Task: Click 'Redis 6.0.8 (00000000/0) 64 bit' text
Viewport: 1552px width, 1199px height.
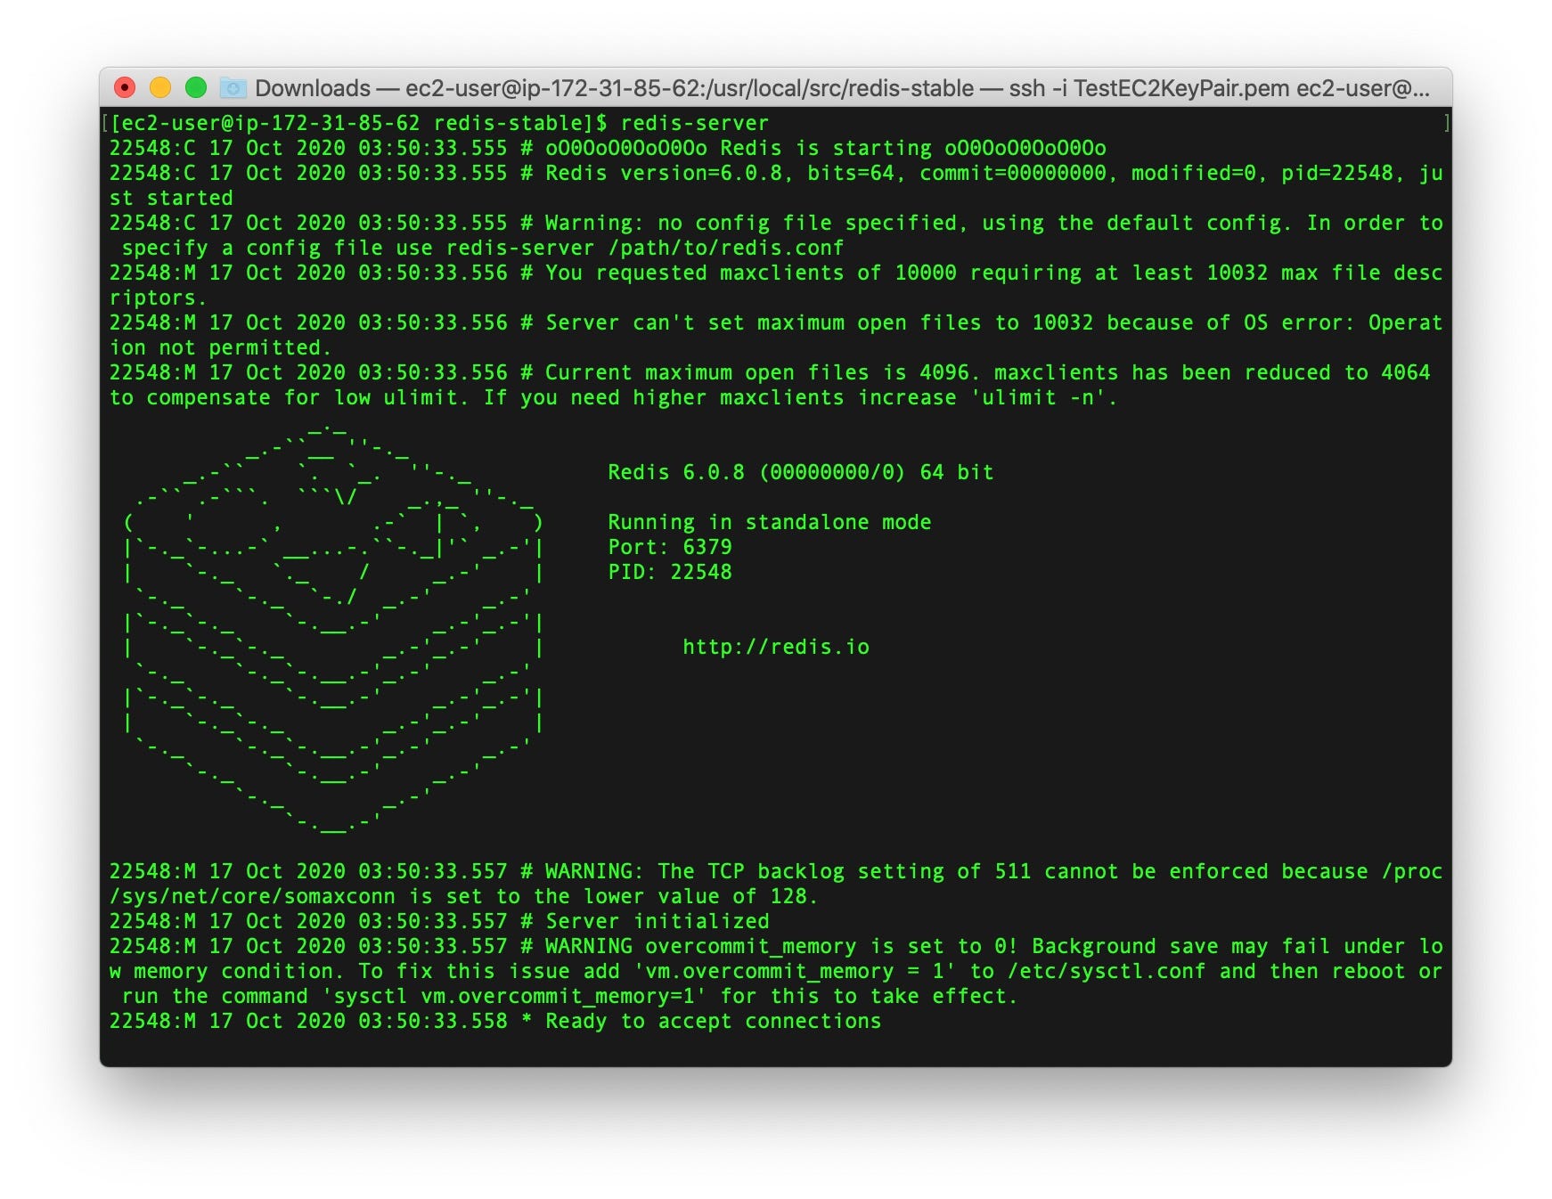Action: tap(800, 472)
